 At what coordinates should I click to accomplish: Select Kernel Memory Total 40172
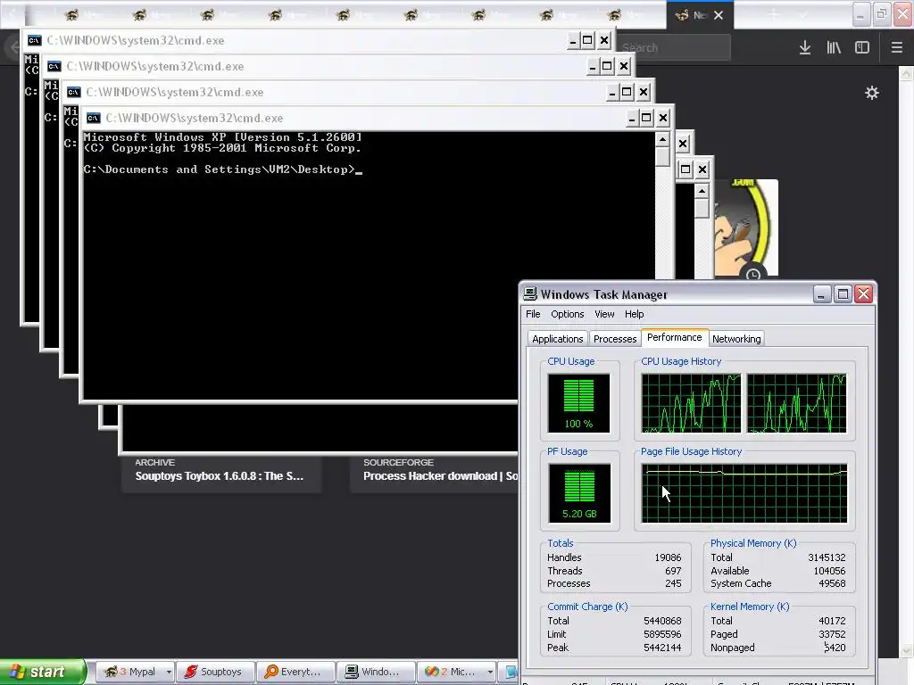(832, 621)
